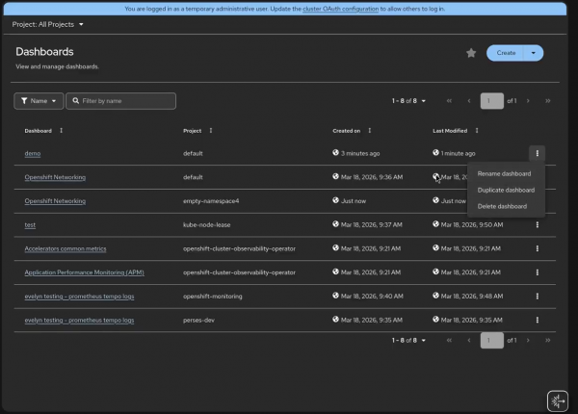
Task: Go to previous page in bottom pagination
Action: pyautogui.click(x=469, y=340)
